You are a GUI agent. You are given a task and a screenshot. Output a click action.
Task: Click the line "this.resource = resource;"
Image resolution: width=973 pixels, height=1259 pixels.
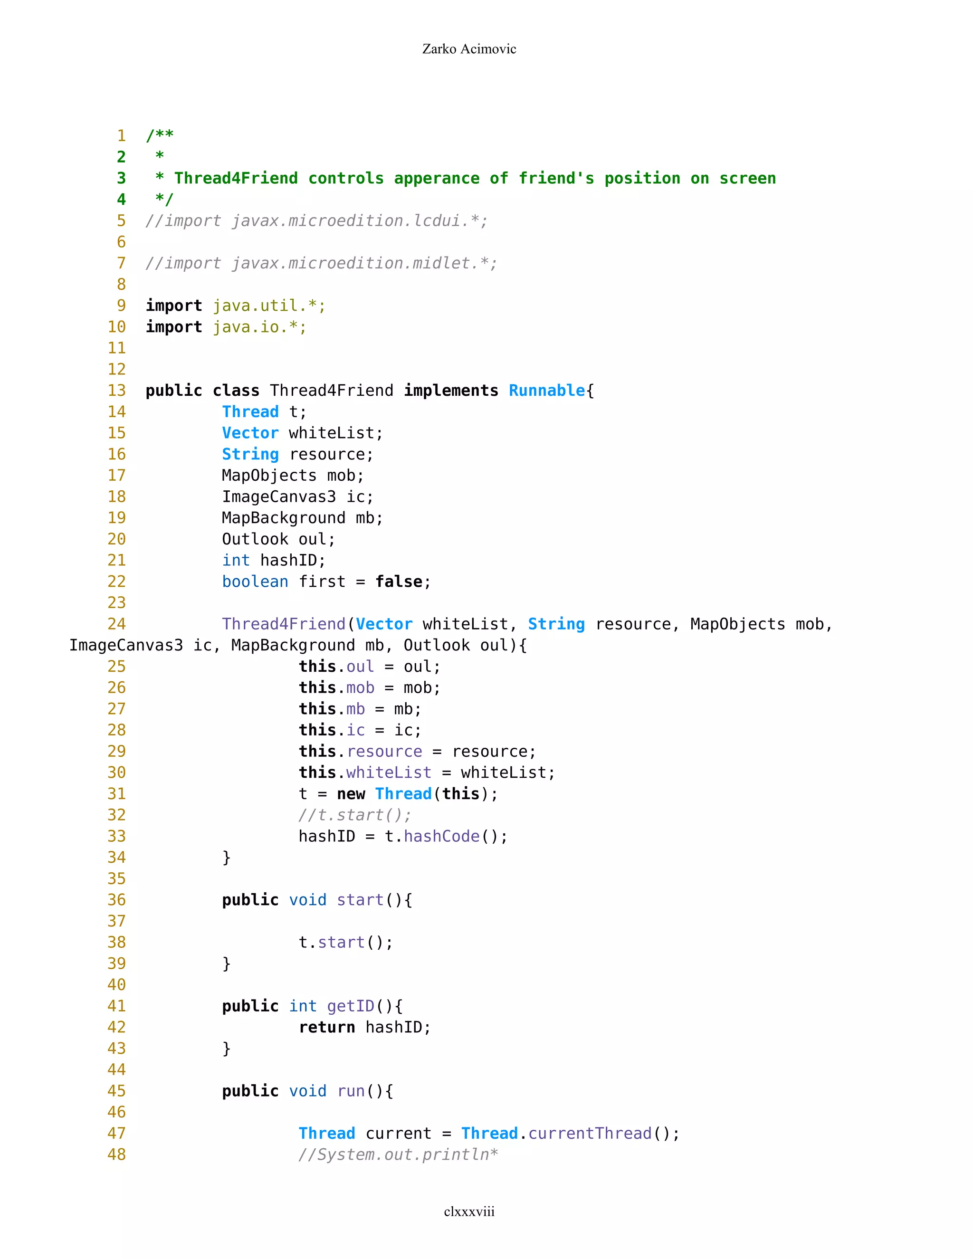[418, 752]
